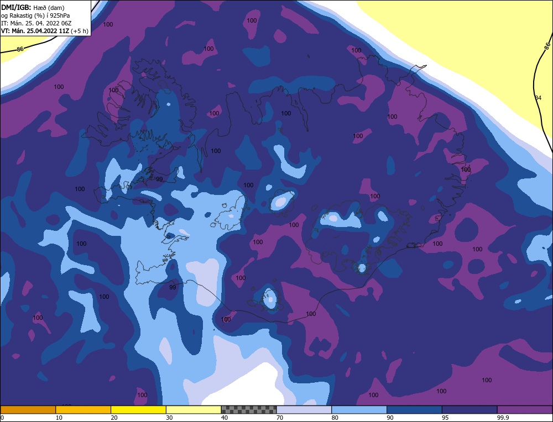Click the "og Rakastig (%) í 925hPa" line
Image resolution: width=553 pixels, height=422 pixels.
35,15
